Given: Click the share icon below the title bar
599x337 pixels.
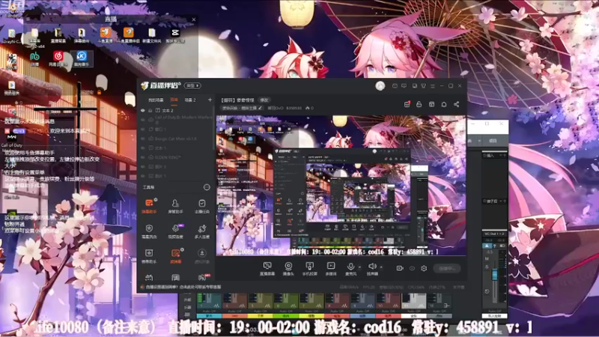Looking at the screenshot, I should pos(457,104).
